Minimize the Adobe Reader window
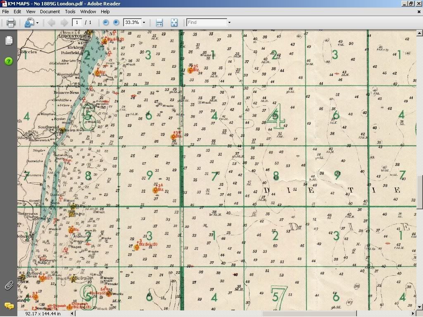The width and height of the screenshot is (423, 317). pyautogui.click(x=405, y=3)
